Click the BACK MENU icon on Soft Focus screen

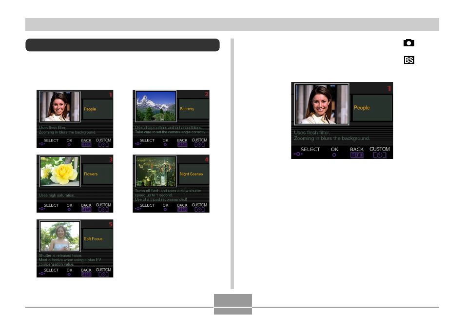86,275
